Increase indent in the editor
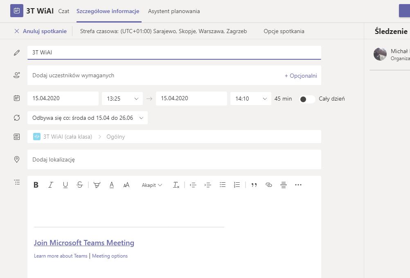 [x=207, y=185]
